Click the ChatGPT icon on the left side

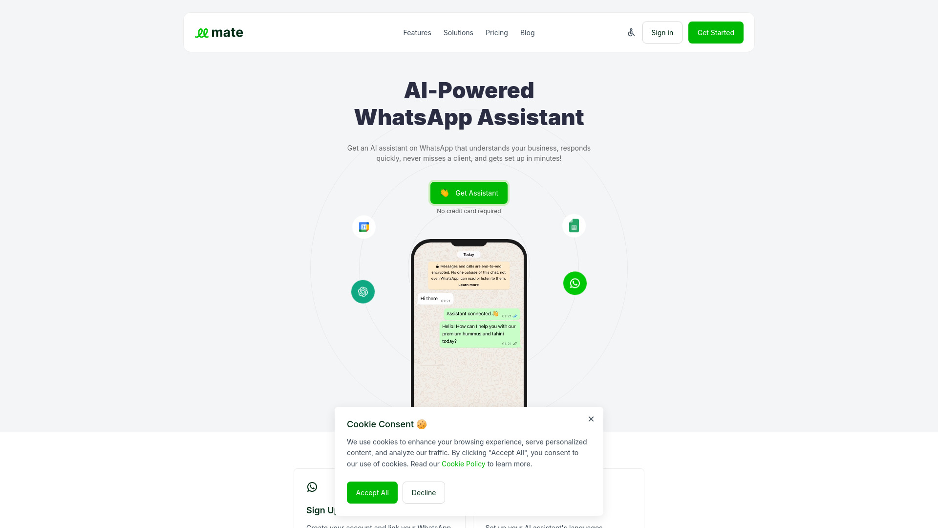coord(362,291)
